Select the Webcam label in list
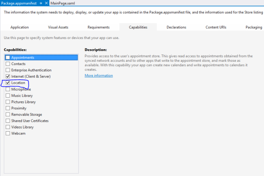Viewport: 264px width, 176px height. click(18, 133)
